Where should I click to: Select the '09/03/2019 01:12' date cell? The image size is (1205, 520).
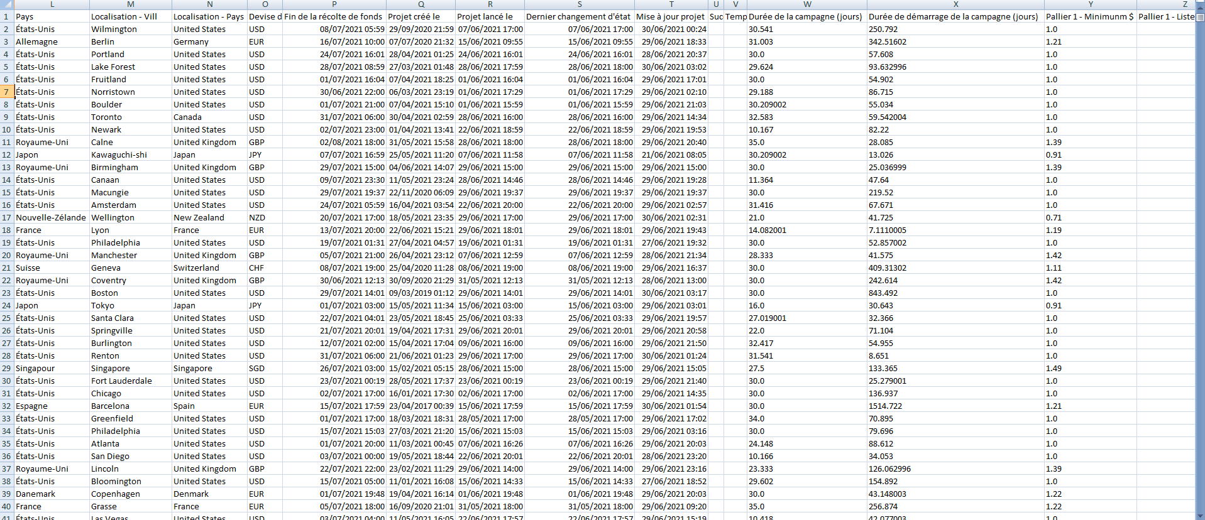click(421, 293)
